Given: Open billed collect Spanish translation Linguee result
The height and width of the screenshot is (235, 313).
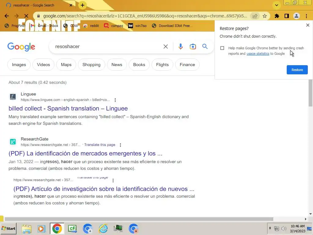Looking at the screenshot, I should tap(68, 109).
